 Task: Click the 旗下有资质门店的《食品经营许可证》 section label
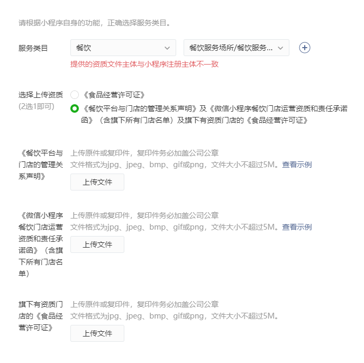pos(41,316)
